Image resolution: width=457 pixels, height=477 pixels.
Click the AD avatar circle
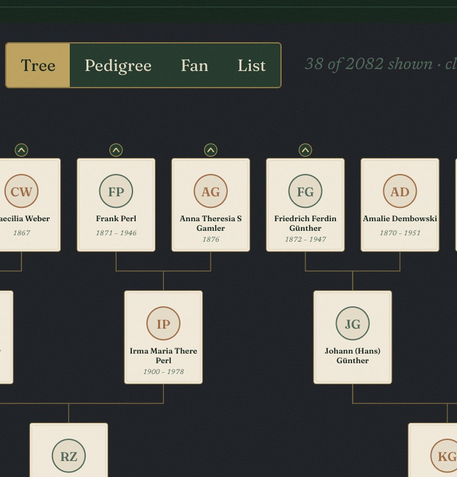coord(400,191)
